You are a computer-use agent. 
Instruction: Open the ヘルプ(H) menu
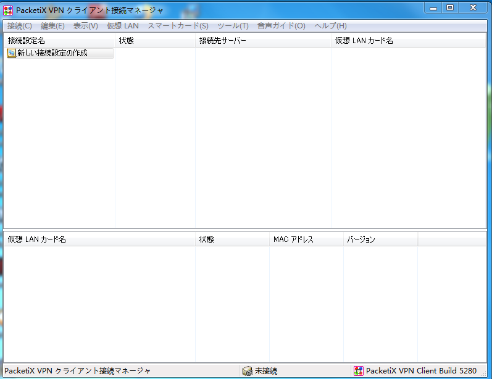330,26
